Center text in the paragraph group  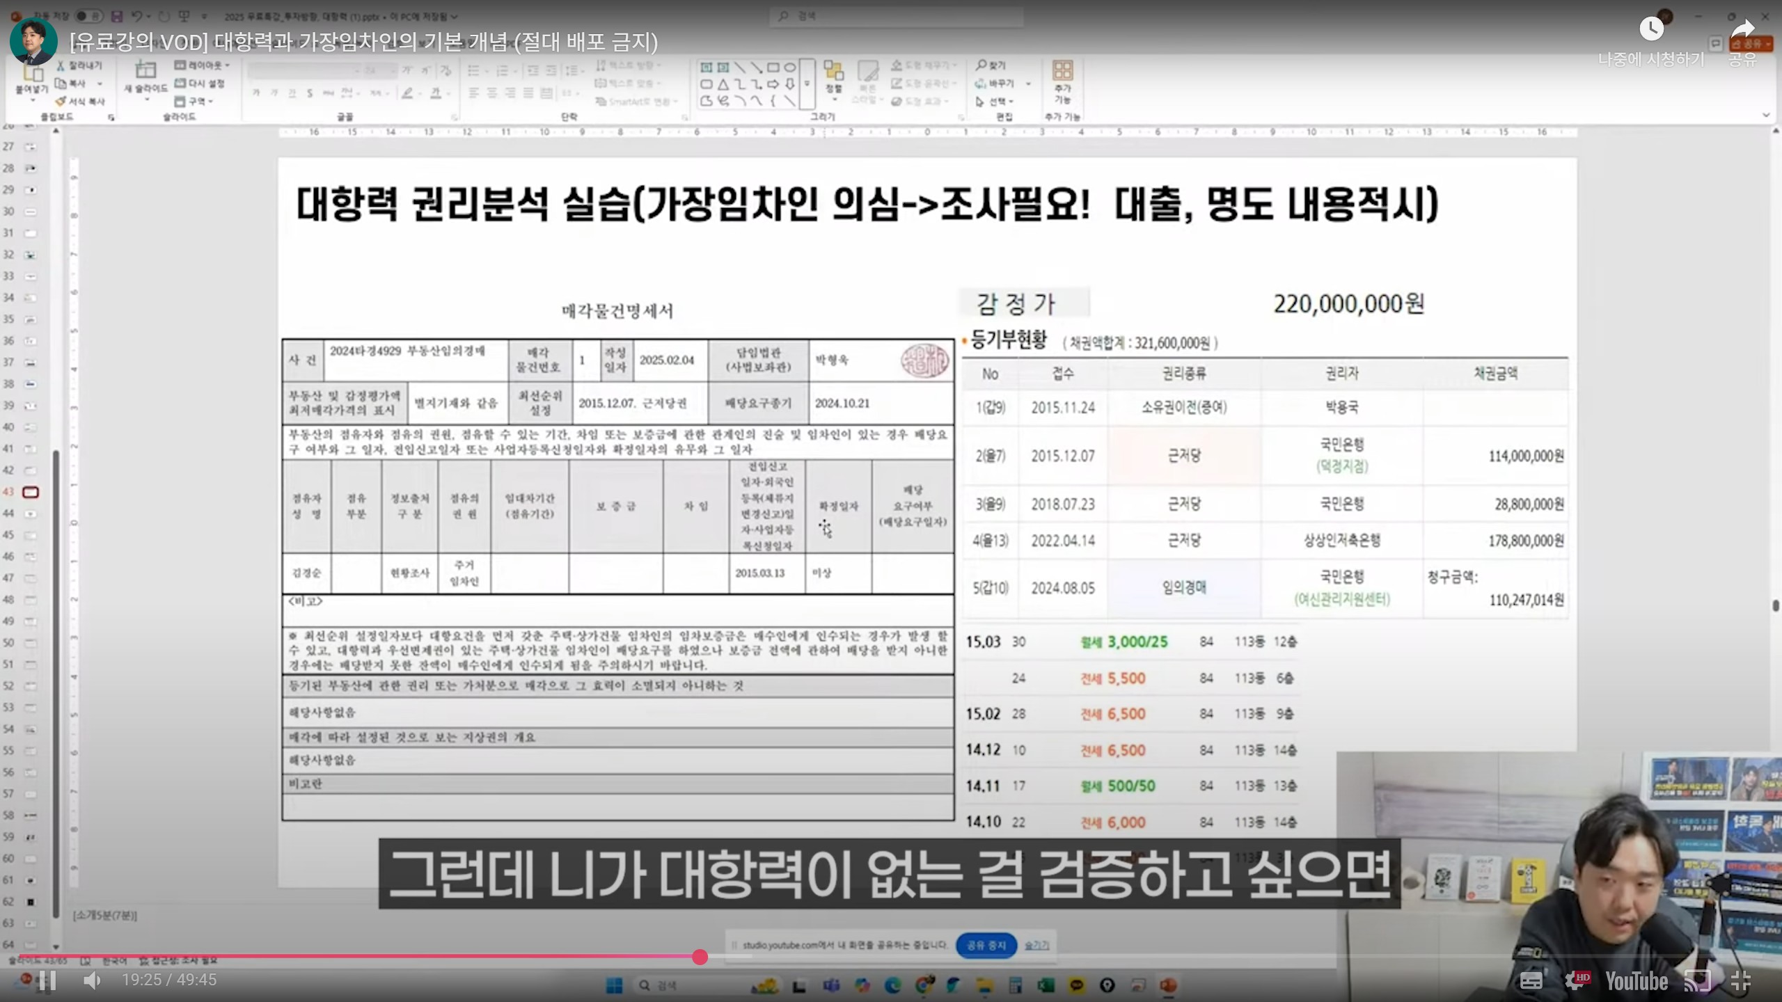coord(492,93)
